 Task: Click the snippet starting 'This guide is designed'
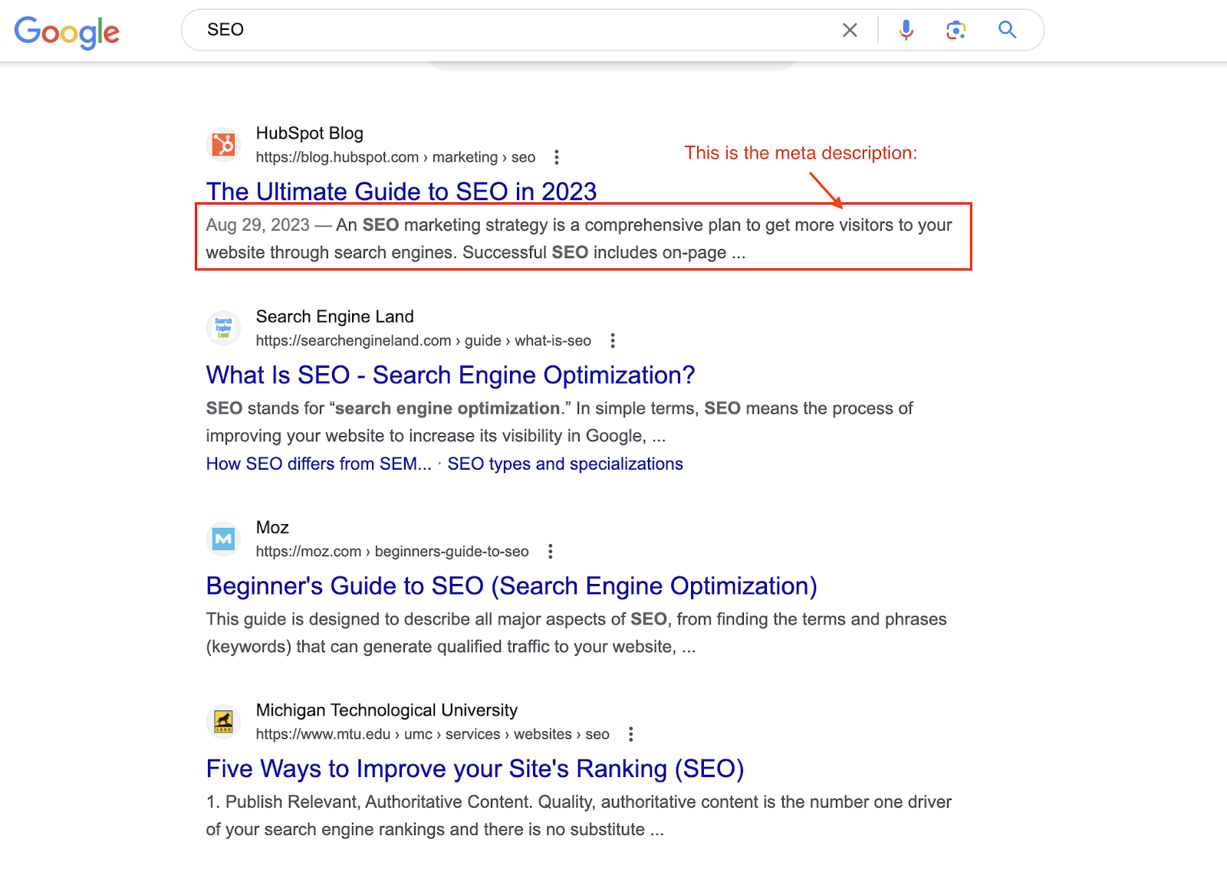tap(577, 632)
